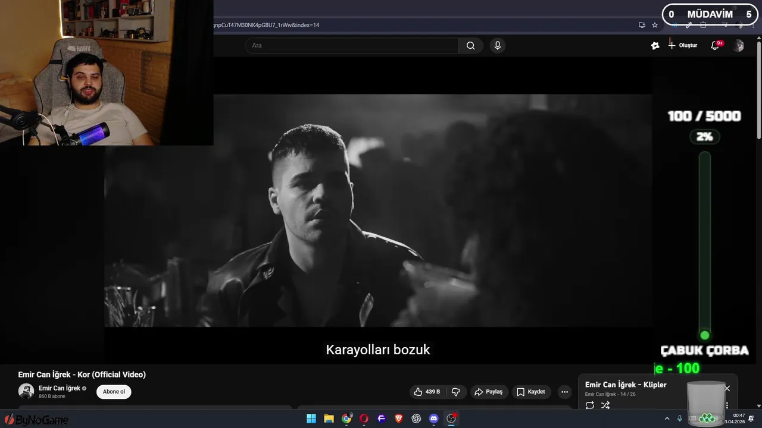Viewport: 762px width, 428px height.
Task: Click the microphone icon in the system tray
Action: (680, 419)
